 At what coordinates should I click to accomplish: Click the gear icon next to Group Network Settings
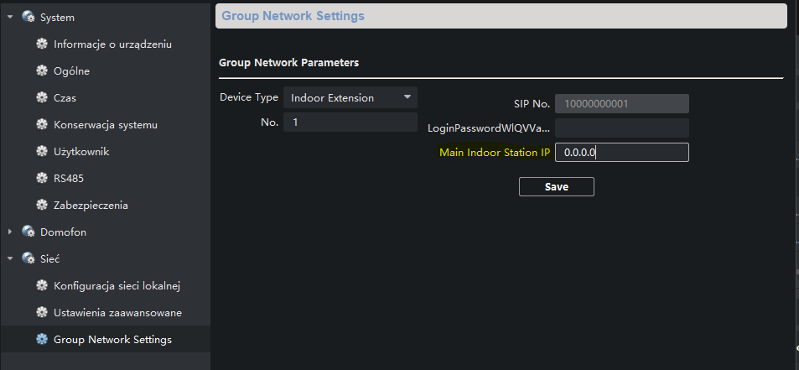tap(42, 340)
